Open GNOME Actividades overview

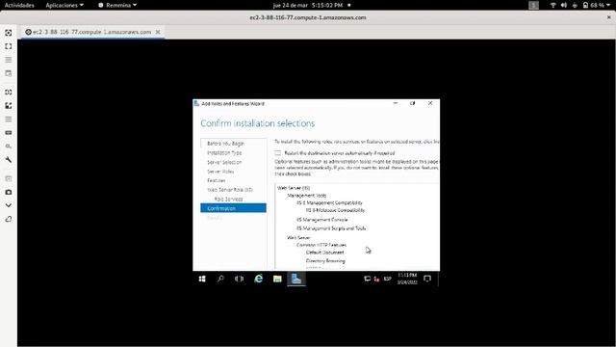click(x=19, y=5)
